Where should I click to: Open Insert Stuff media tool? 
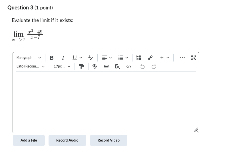pos(139,58)
